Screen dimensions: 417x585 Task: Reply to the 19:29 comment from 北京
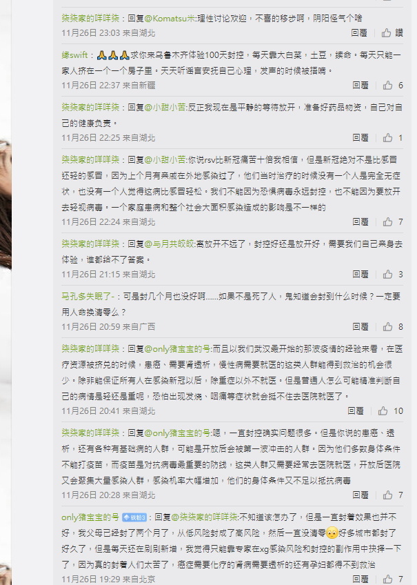pyautogui.click(x=360, y=579)
